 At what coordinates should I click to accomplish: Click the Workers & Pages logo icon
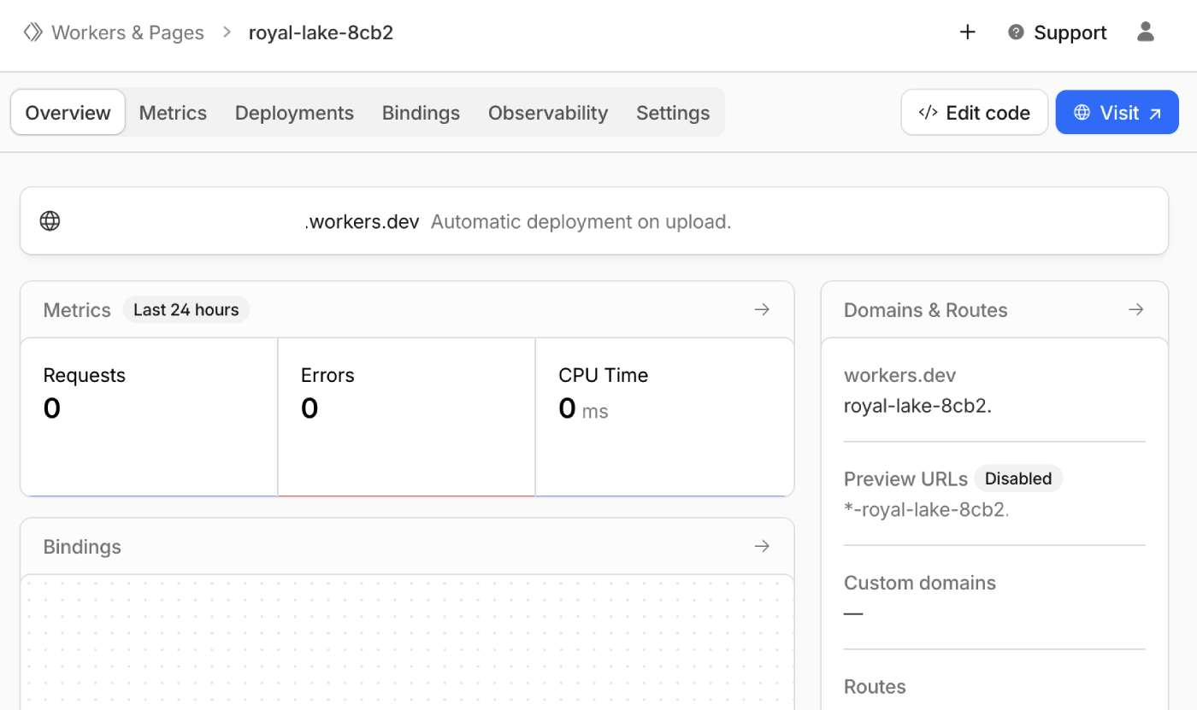coord(32,32)
